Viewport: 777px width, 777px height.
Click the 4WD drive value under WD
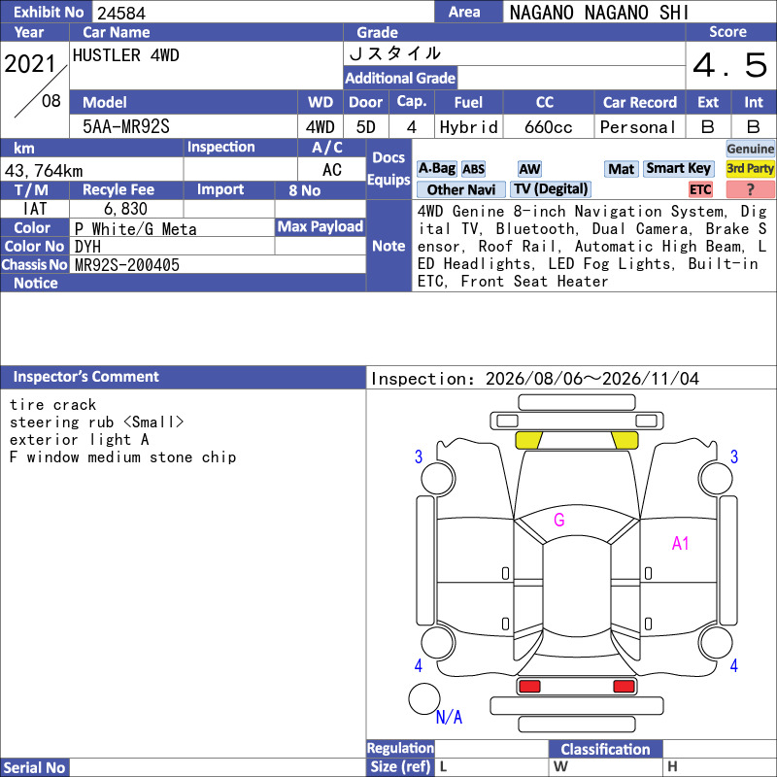[x=321, y=127]
